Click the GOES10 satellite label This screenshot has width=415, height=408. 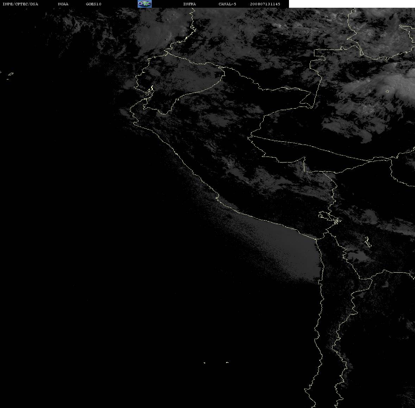[x=94, y=4]
